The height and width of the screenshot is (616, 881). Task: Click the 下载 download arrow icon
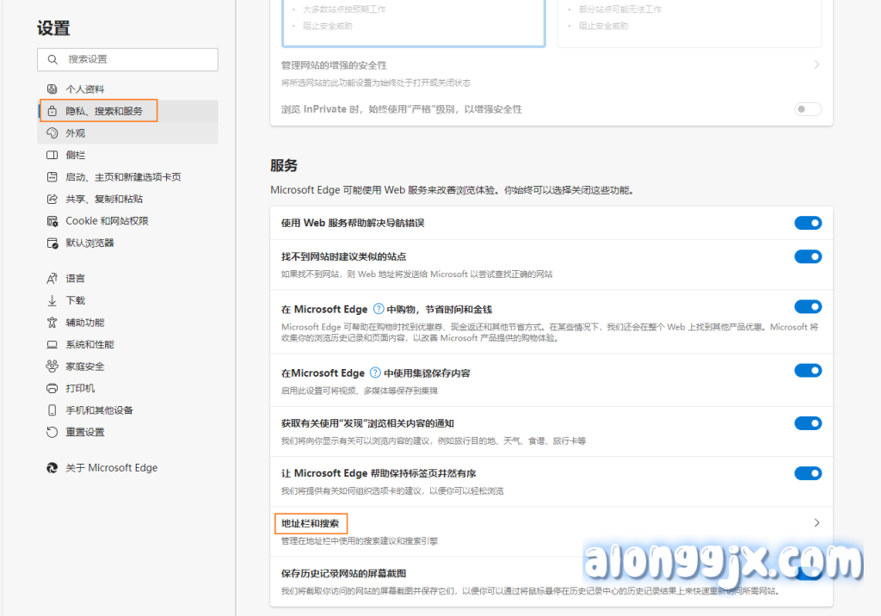[x=52, y=300]
